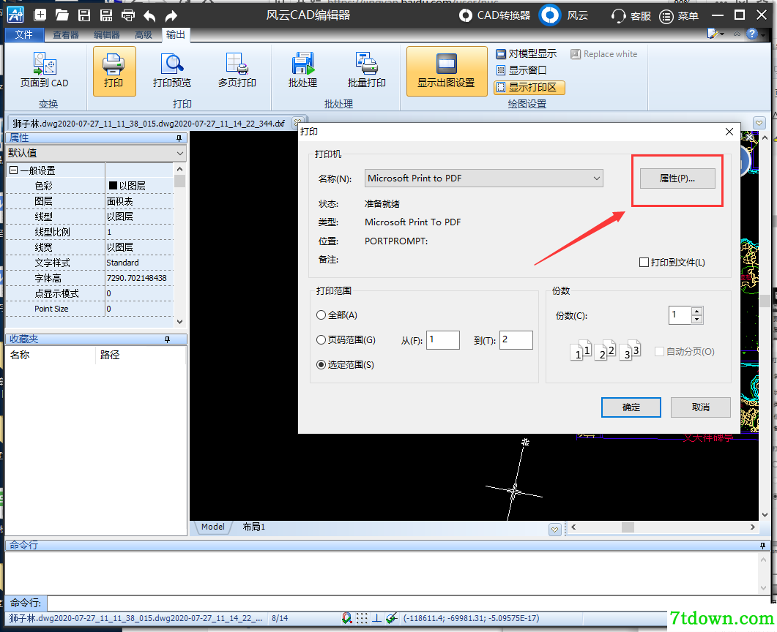The image size is (777, 632).
Task: Click the horizontal scrollbar thumb of the canvas
Action: [628, 527]
